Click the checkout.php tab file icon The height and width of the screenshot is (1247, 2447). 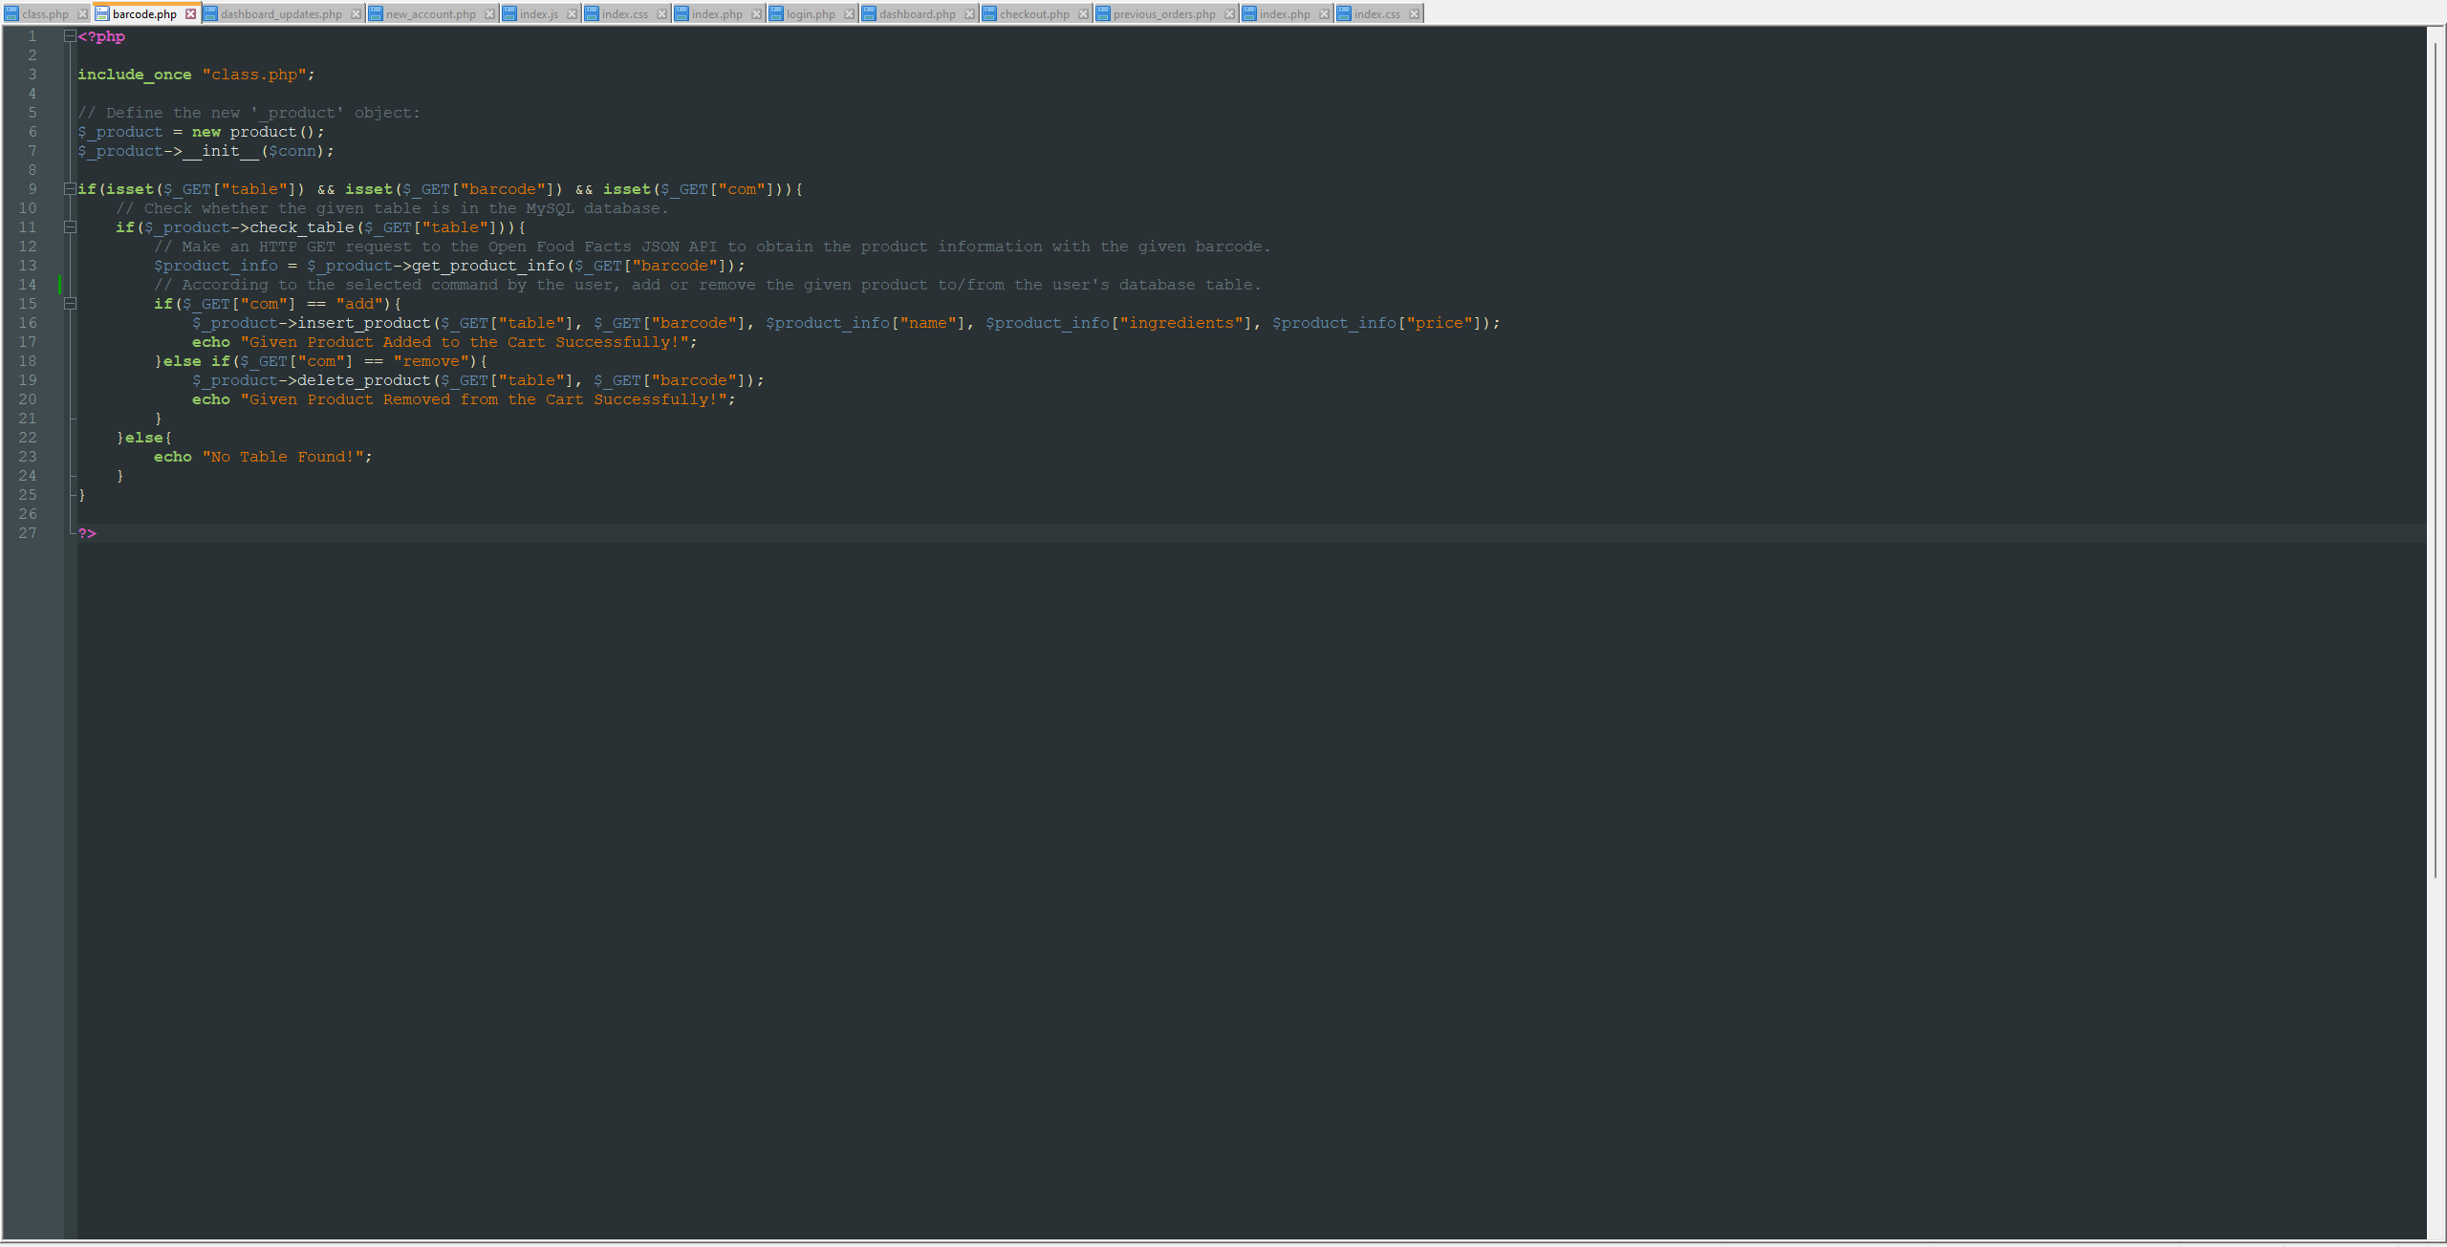(987, 13)
